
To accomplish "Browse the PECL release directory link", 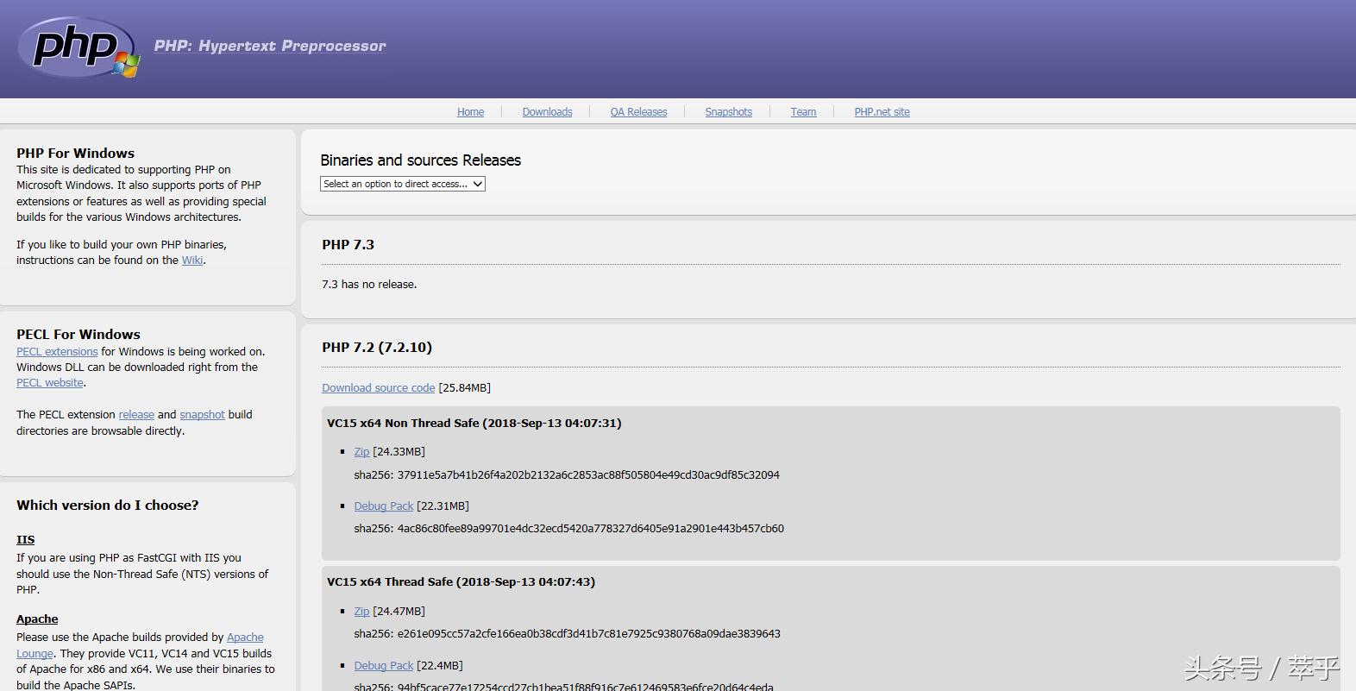I will pyautogui.click(x=136, y=415).
